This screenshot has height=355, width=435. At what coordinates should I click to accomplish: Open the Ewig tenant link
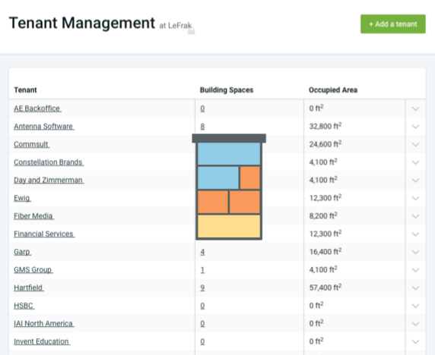pyautogui.click(x=23, y=198)
